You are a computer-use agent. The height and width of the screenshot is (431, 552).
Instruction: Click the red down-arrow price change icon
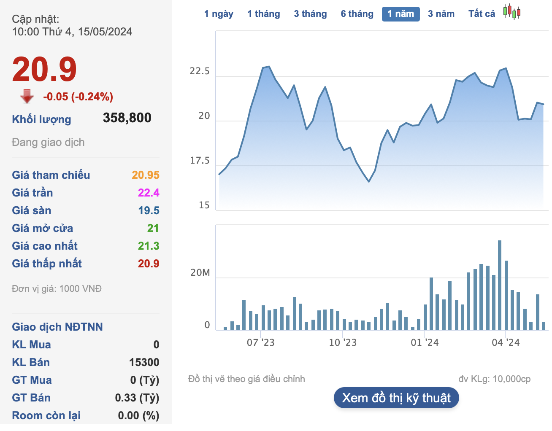tap(27, 96)
